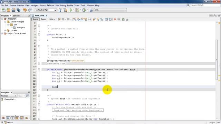Toggle fifth filter button at Navigator bottom
Screen dimensions: 221x124
pos(22,118)
